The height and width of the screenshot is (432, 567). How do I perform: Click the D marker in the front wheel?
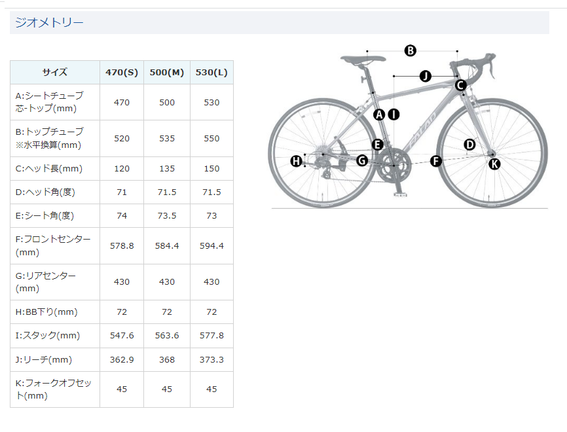coord(469,145)
